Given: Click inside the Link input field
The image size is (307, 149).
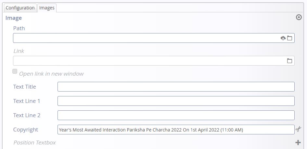Looking at the screenshot, I should tap(154, 61).
